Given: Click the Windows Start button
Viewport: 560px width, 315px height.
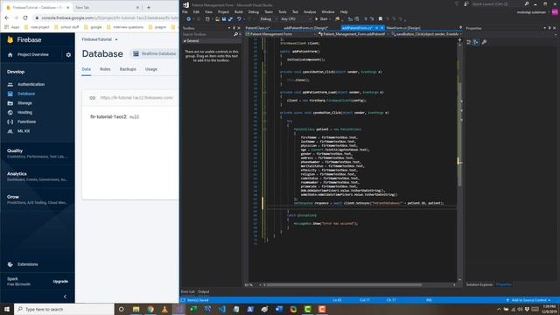Looking at the screenshot, I should click(7, 309).
